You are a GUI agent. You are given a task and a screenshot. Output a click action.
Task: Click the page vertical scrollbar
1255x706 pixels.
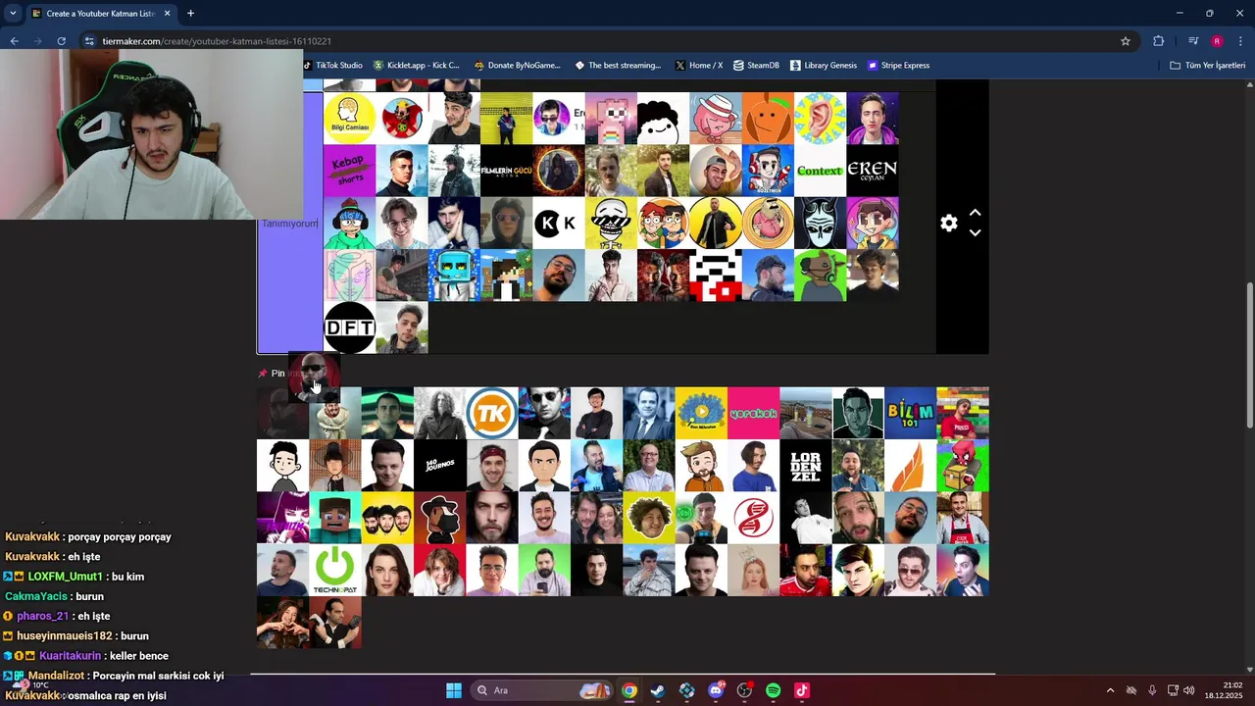[1249, 353]
